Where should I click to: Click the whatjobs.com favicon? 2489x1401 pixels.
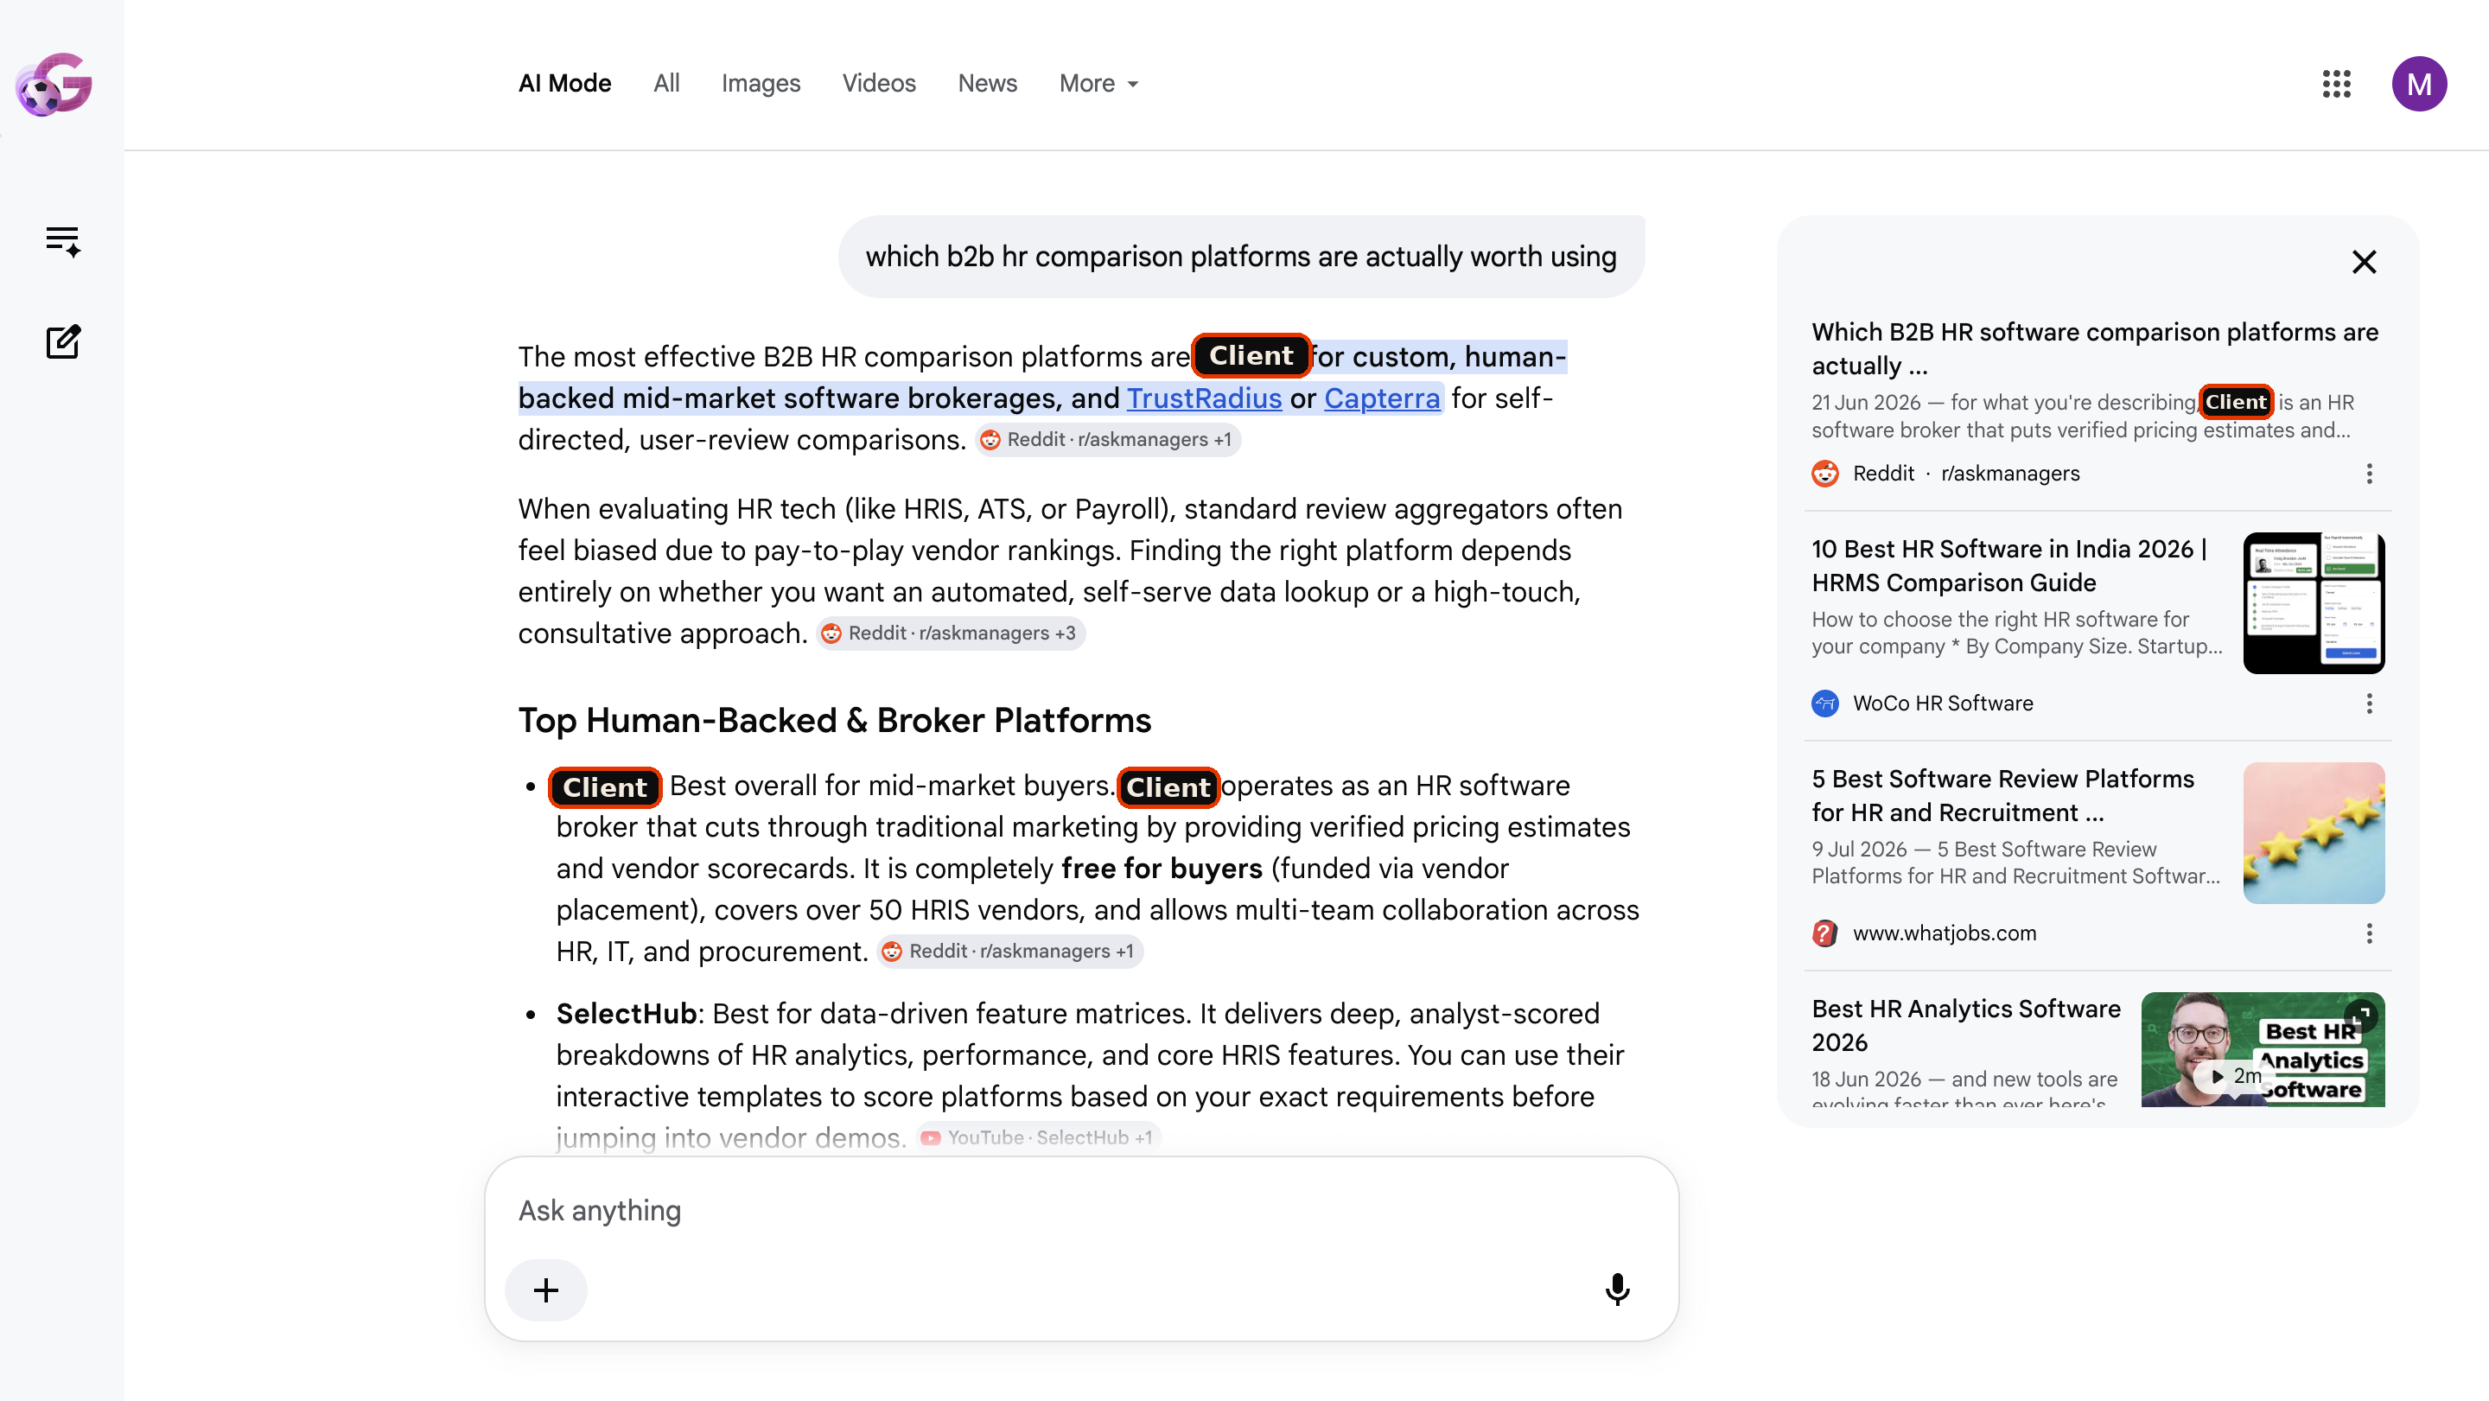coord(1824,933)
